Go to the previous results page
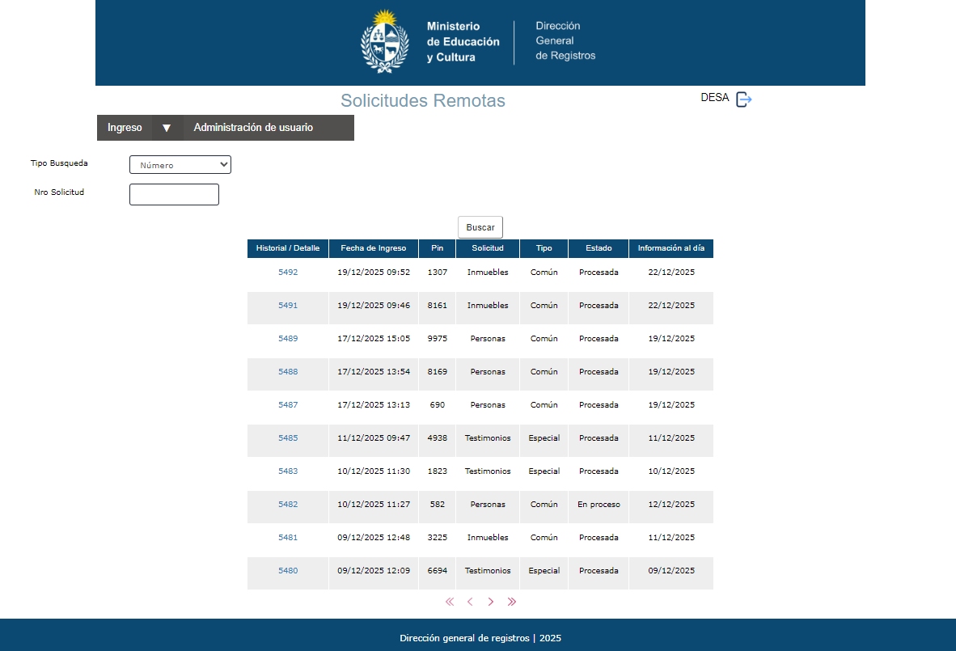The image size is (956, 651). (x=470, y=602)
